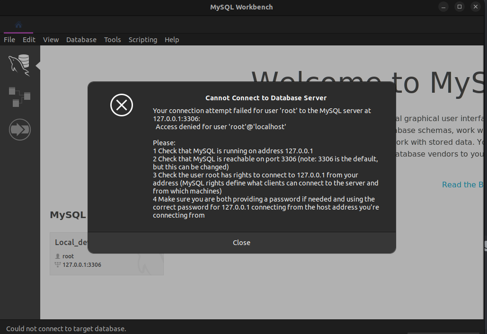487x334 pixels.
Task: Close the Cannot Connect error dialog
Action: point(242,243)
